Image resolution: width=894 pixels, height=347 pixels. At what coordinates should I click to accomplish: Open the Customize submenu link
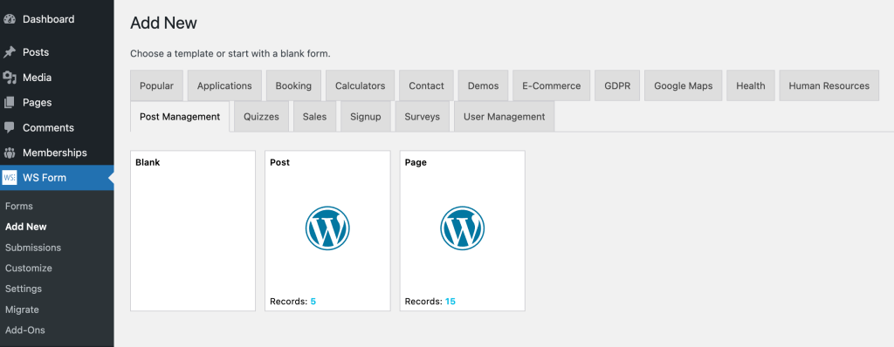point(29,268)
